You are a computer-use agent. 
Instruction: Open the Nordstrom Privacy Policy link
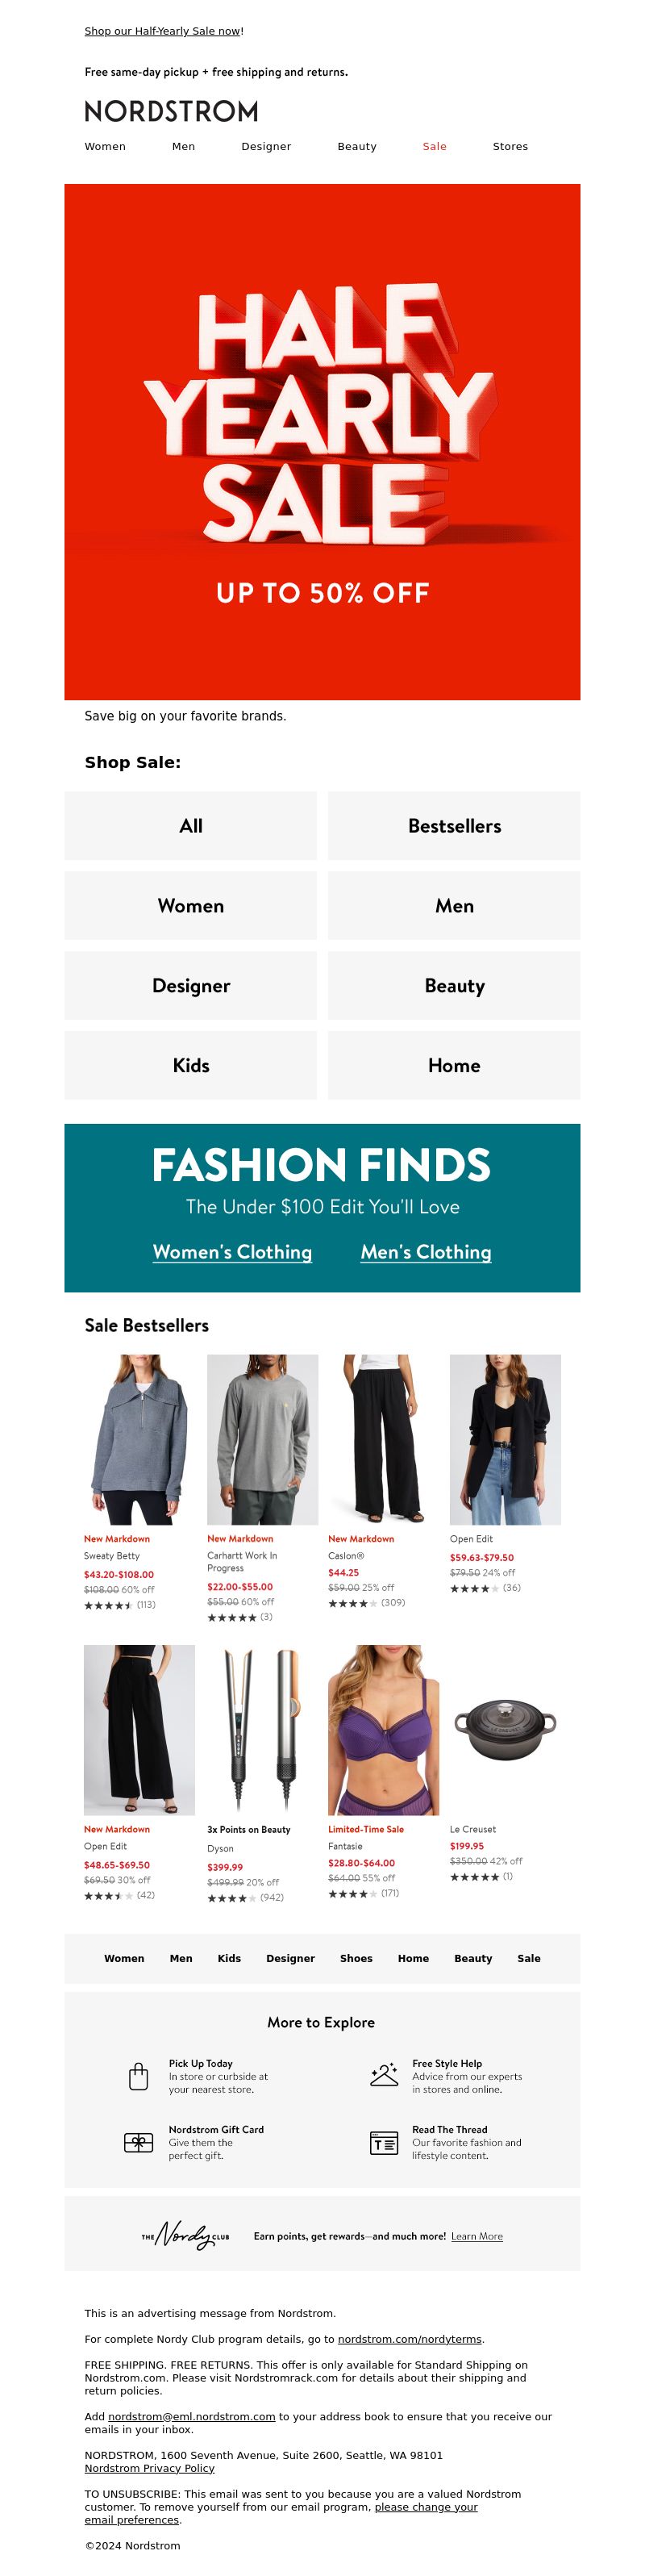149,2468
